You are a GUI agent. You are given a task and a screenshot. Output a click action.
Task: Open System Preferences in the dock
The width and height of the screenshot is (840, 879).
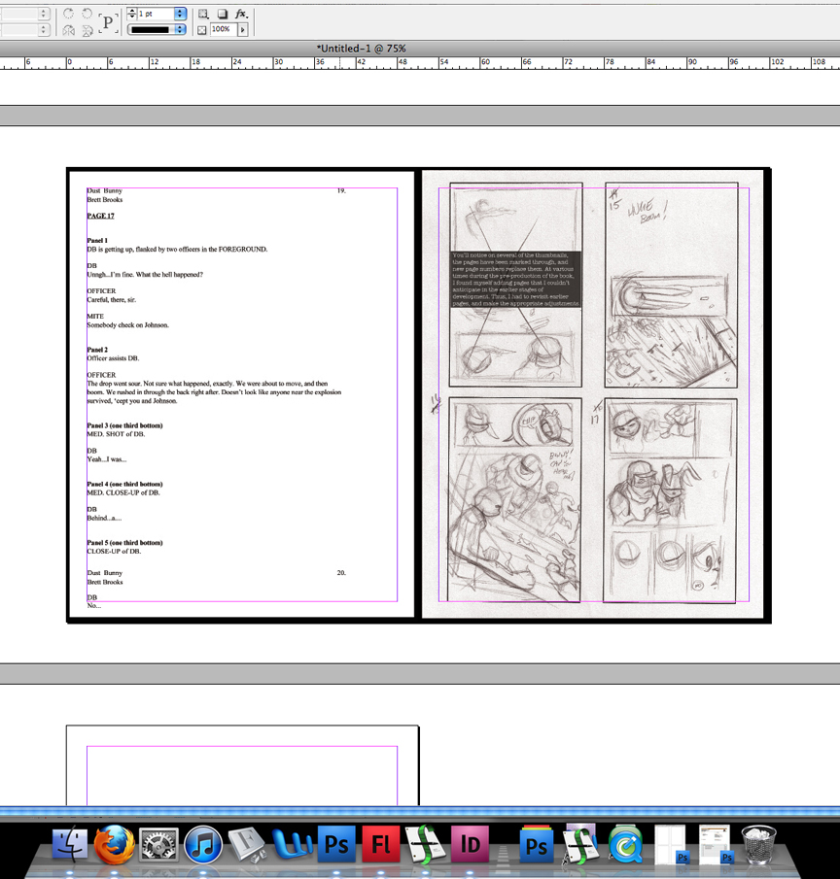[158, 845]
